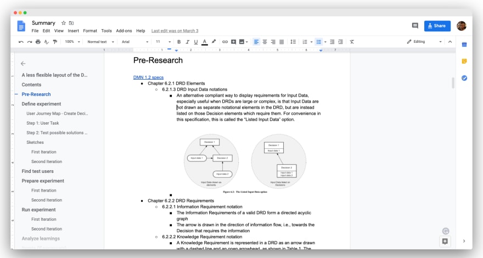Open the Help menu
This screenshot has height=258, width=483.
[x=141, y=31]
